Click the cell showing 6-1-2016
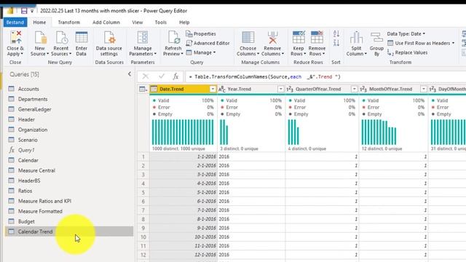The image size is (466, 262). click(183, 201)
